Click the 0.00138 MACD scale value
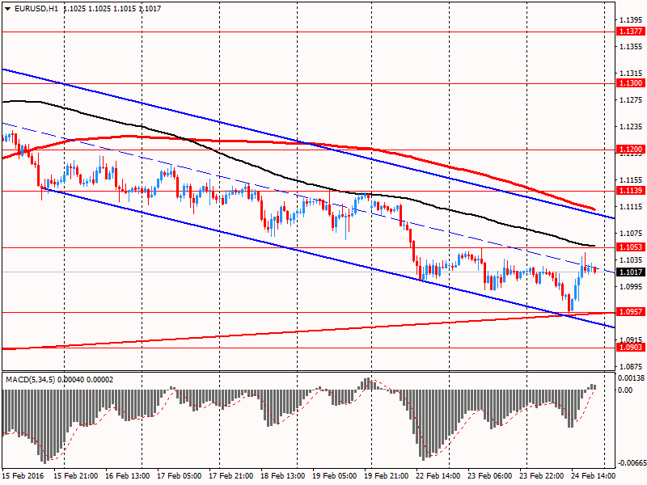The image size is (647, 485). click(x=631, y=377)
